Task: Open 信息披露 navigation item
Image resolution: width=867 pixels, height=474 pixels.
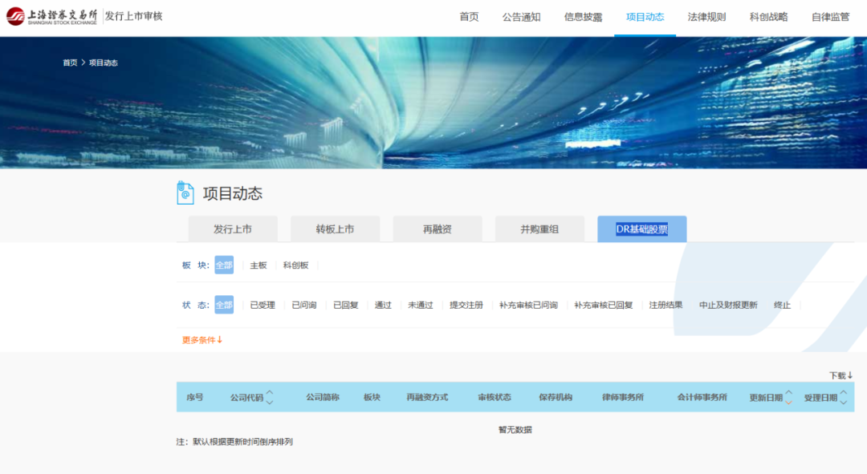Action: coord(583,17)
